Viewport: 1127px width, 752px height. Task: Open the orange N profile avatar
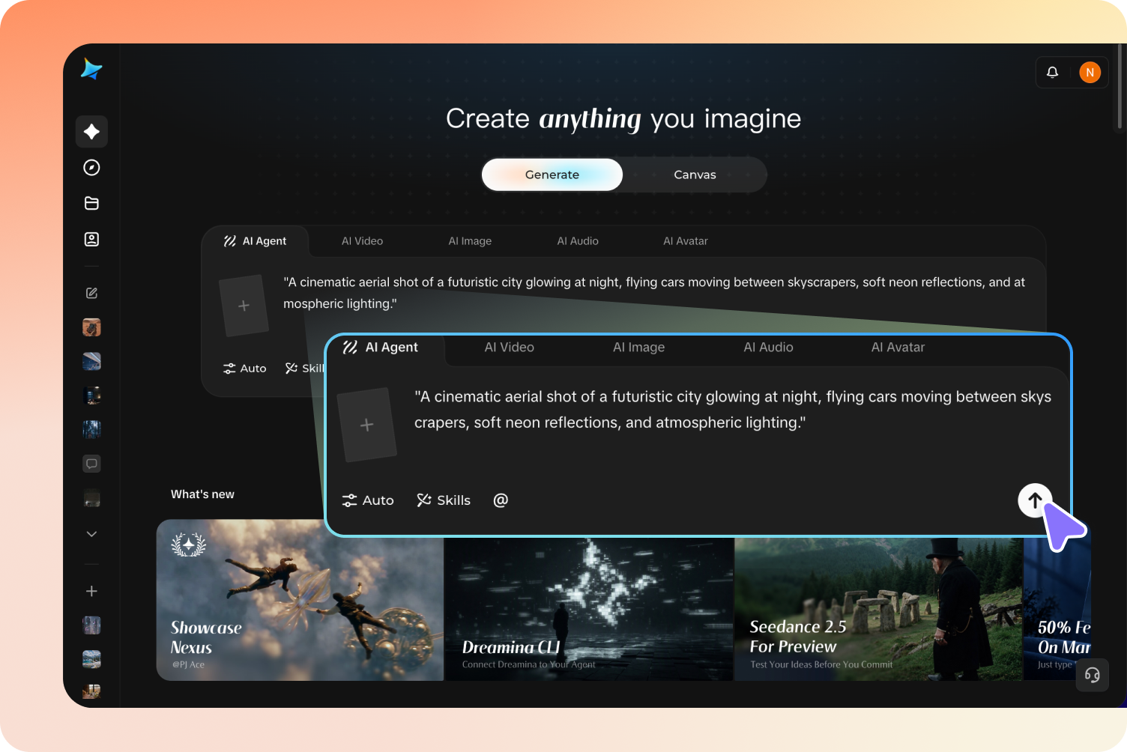(x=1090, y=73)
